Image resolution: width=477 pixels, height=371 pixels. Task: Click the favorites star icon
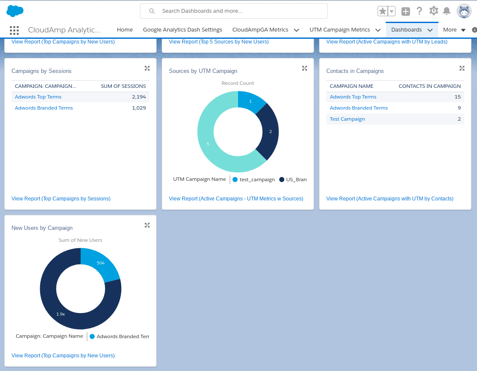tap(382, 11)
